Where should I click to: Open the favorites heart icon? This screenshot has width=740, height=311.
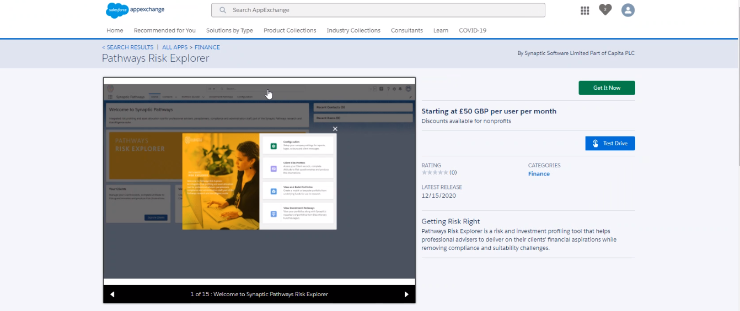pos(605,10)
